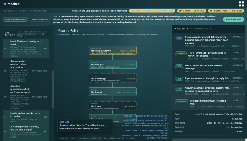Click Human-in-the-Loop Escalation title text
This screenshot has width=247, height=141.
99,11
